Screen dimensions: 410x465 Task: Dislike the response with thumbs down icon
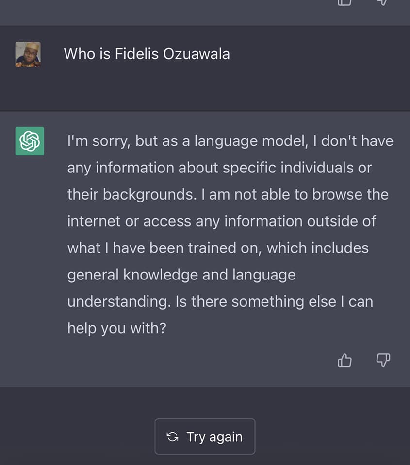[383, 360]
